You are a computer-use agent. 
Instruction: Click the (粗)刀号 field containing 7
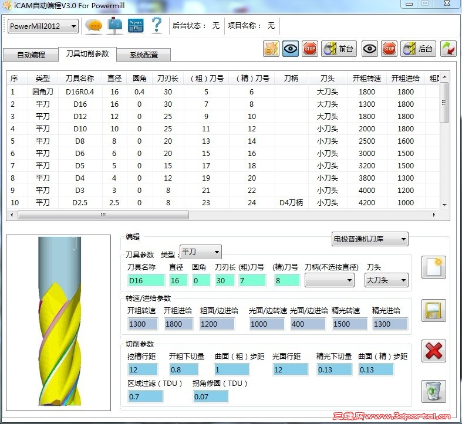tap(252, 280)
